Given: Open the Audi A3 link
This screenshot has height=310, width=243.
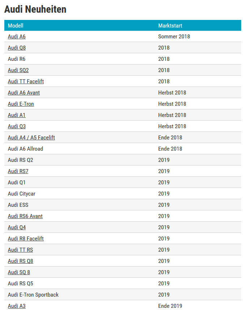Looking at the screenshot, I should (x=17, y=306).
